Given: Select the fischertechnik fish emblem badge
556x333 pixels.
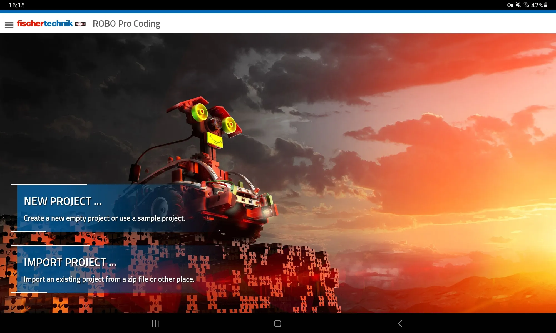Looking at the screenshot, I should [x=80, y=24].
